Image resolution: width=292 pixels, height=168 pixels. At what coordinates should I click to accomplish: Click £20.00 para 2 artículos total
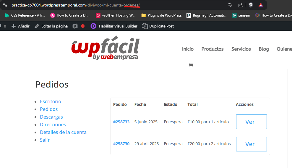(x=209, y=144)
